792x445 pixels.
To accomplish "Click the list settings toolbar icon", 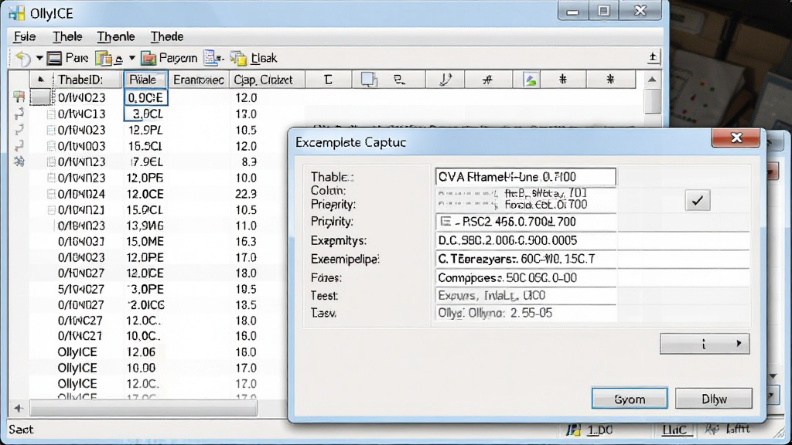I will (213, 59).
